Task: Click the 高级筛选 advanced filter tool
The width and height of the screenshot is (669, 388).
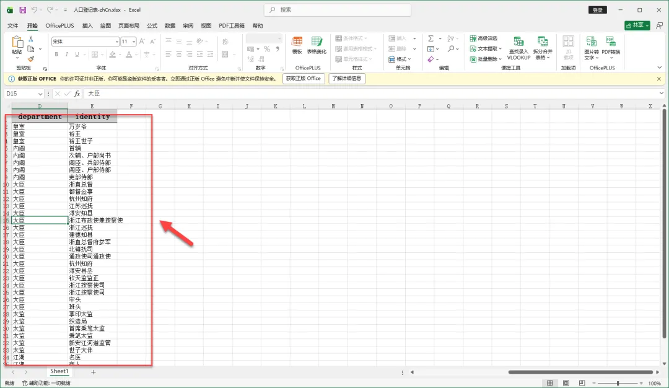Action: point(483,38)
